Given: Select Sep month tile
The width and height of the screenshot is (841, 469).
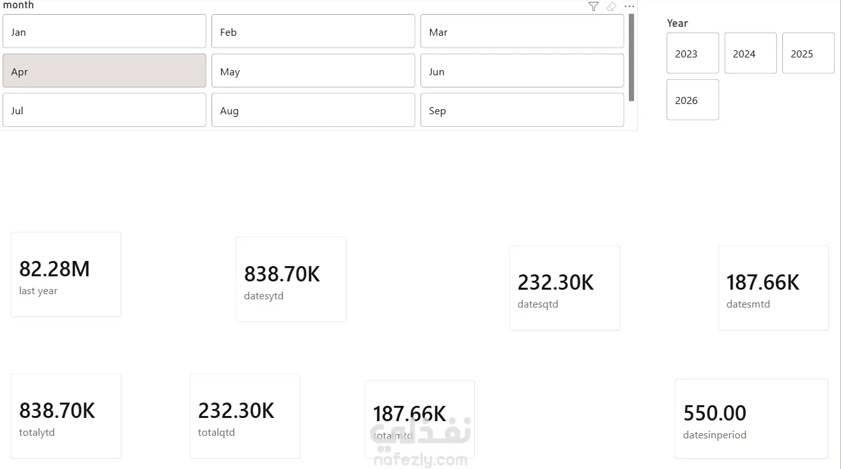Looking at the screenshot, I should pyautogui.click(x=522, y=110).
